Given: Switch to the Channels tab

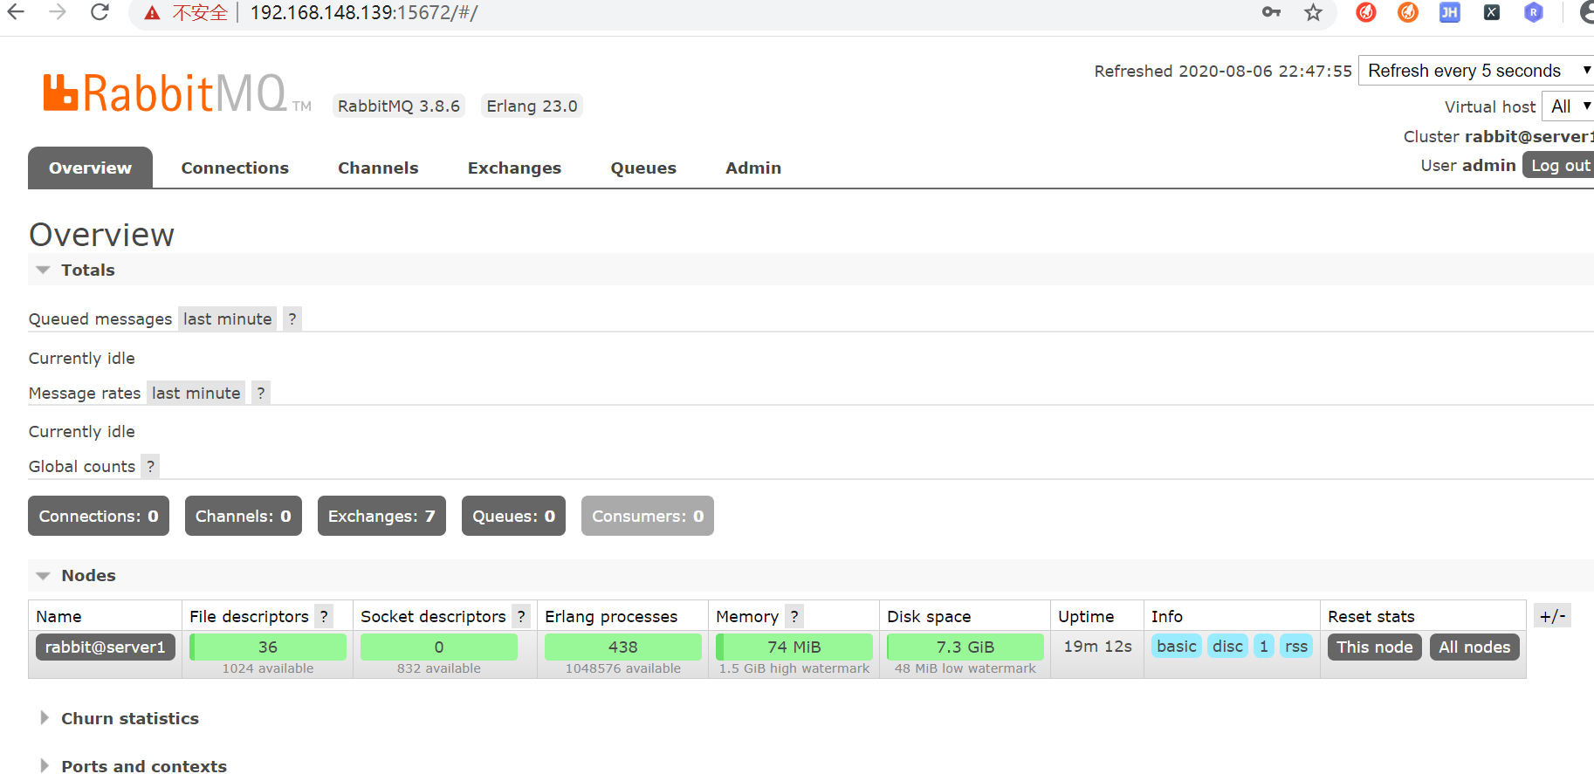Looking at the screenshot, I should [378, 168].
